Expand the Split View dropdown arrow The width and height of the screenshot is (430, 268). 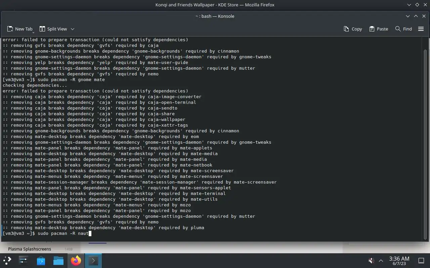[73, 29]
